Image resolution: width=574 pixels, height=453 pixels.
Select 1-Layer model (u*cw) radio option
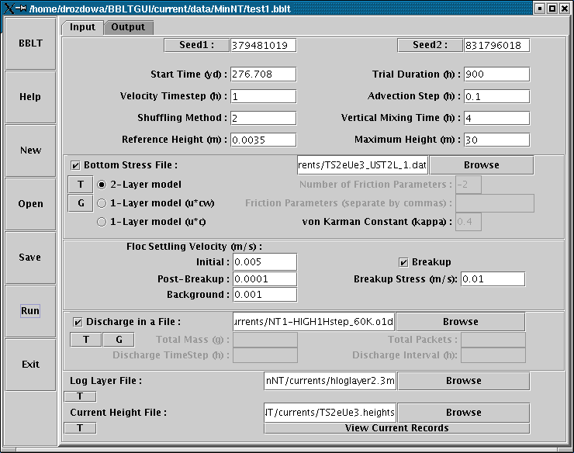point(102,203)
